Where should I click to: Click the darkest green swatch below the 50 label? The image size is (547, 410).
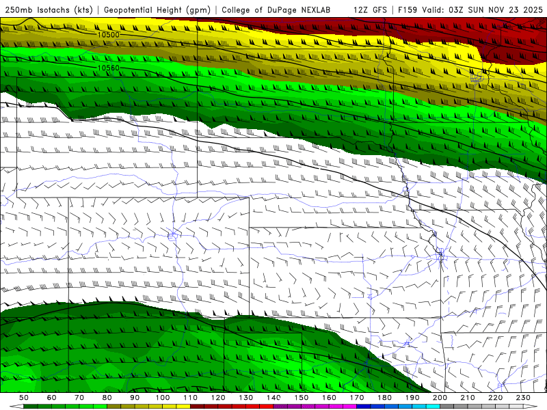coord(31,406)
